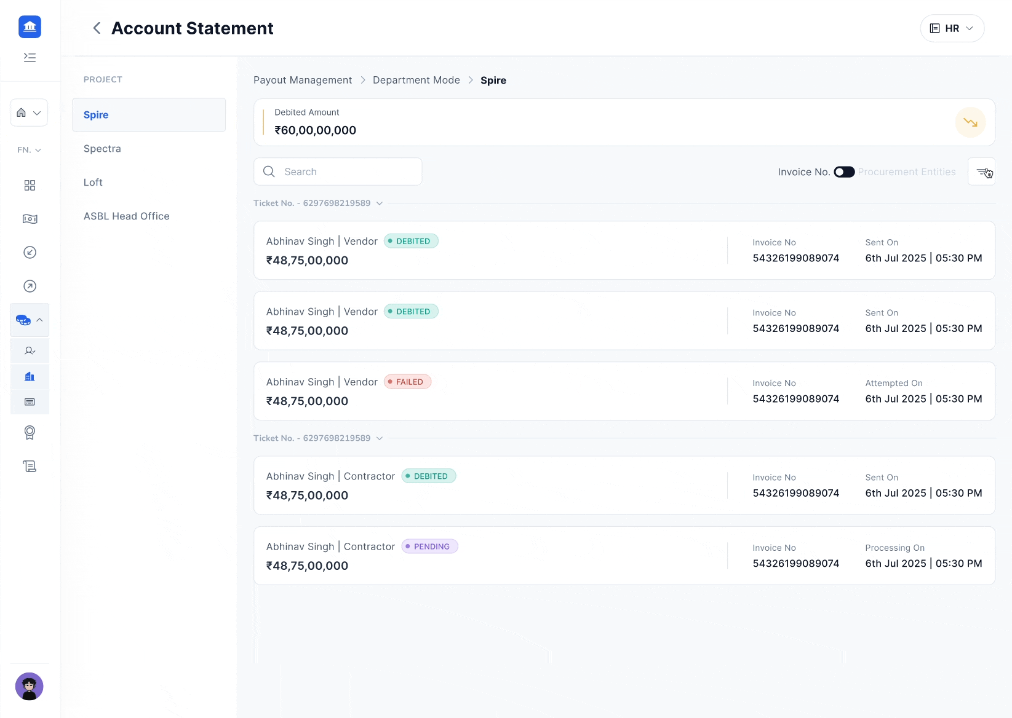This screenshot has height=718, width=1012.
Task: Click the Attempted On date value
Action: (x=923, y=399)
